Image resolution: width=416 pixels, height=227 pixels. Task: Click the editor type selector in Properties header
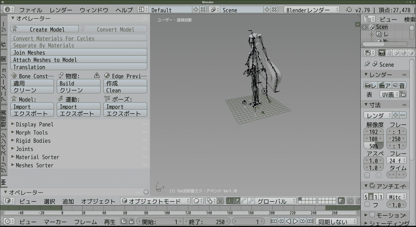(368, 53)
